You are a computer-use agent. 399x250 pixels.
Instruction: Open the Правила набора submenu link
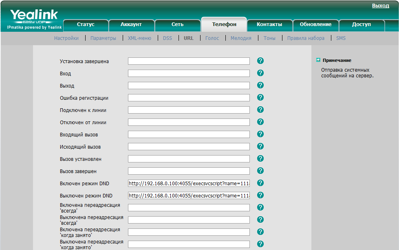click(306, 38)
